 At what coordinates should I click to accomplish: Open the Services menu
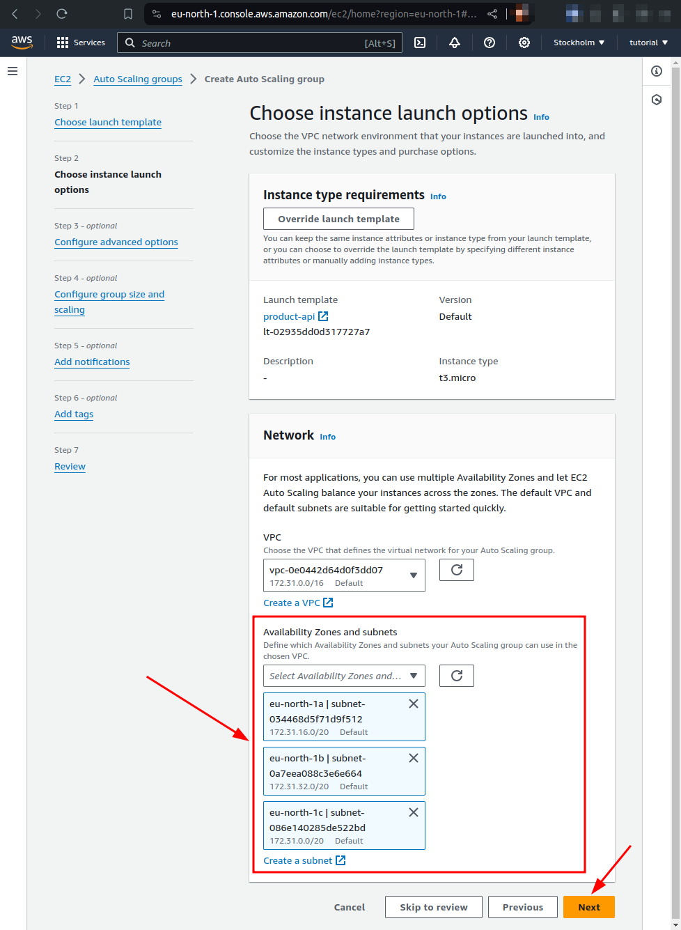(81, 42)
